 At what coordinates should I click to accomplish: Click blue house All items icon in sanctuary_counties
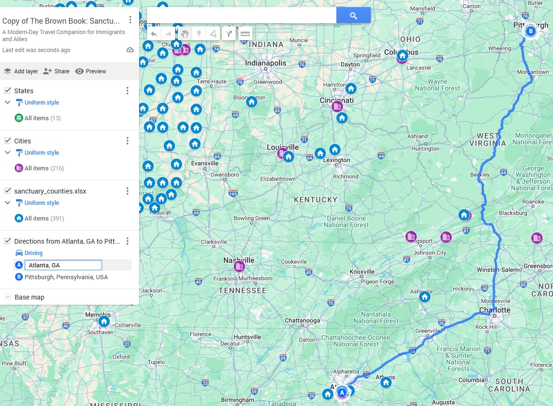tap(19, 218)
